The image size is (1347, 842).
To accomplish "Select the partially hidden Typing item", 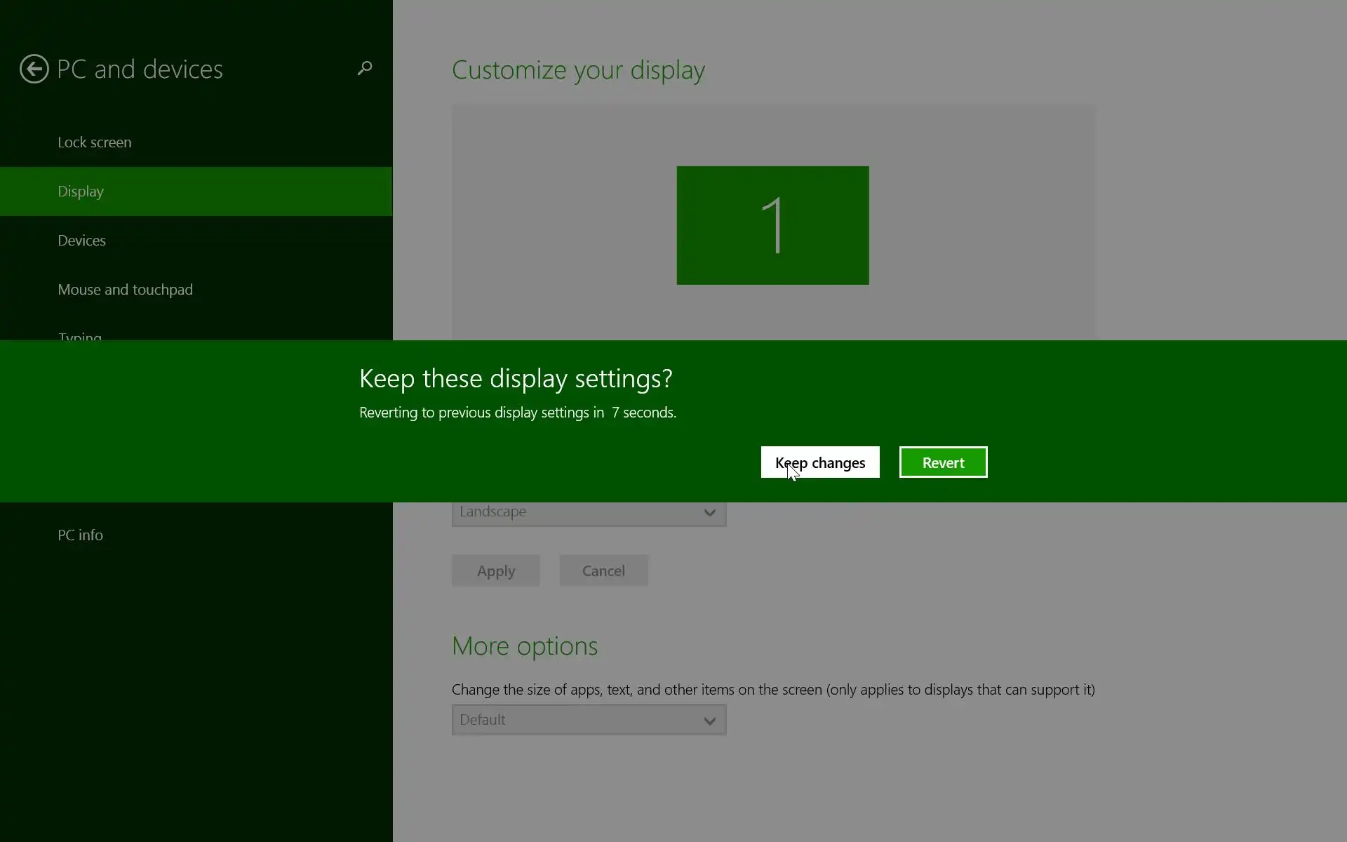I will 80,336.
